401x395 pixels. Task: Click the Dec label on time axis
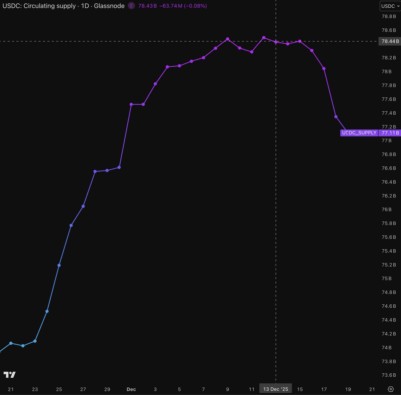(131, 389)
